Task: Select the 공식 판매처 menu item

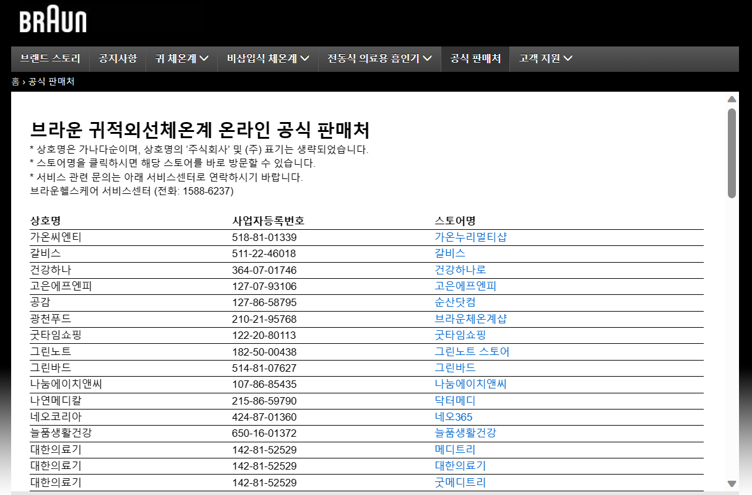Action: pos(475,59)
